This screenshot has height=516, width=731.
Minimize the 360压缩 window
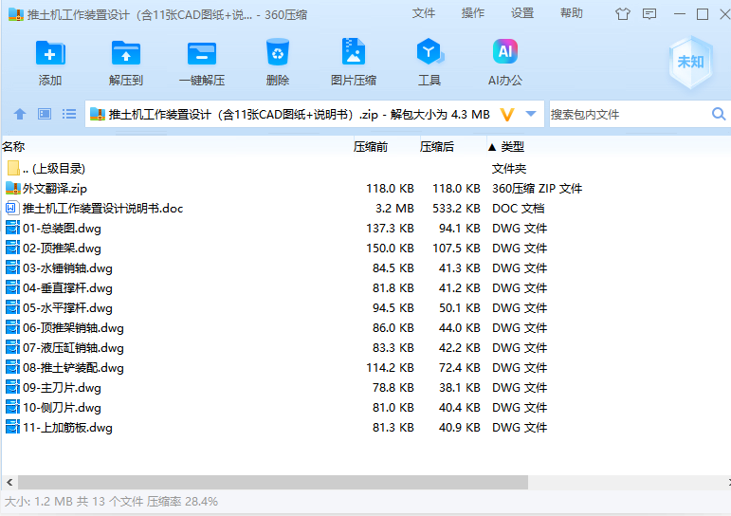680,14
